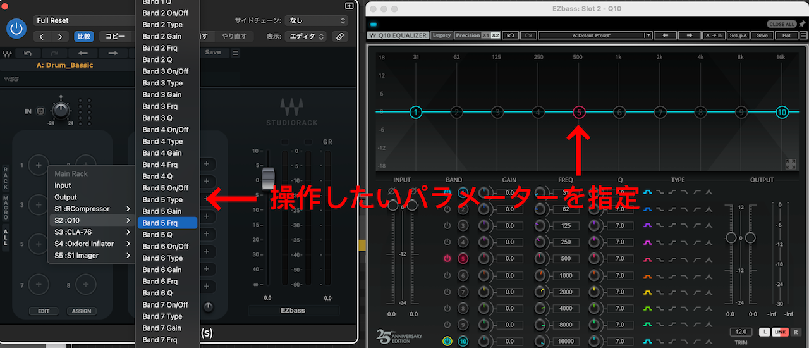The image size is (809, 348).
Task: Choose Band 5 Gain parameter
Action: (x=167, y=211)
